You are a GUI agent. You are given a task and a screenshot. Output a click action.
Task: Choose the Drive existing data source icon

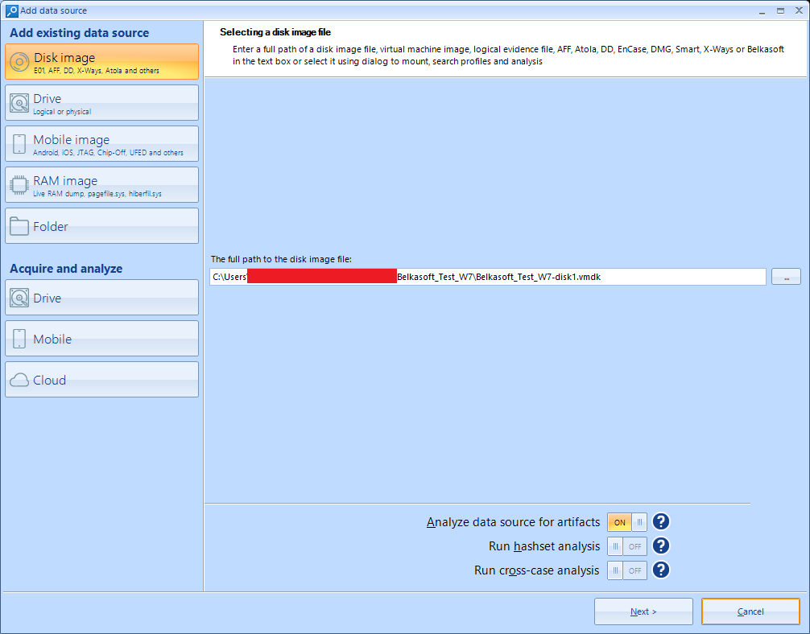click(x=19, y=103)
